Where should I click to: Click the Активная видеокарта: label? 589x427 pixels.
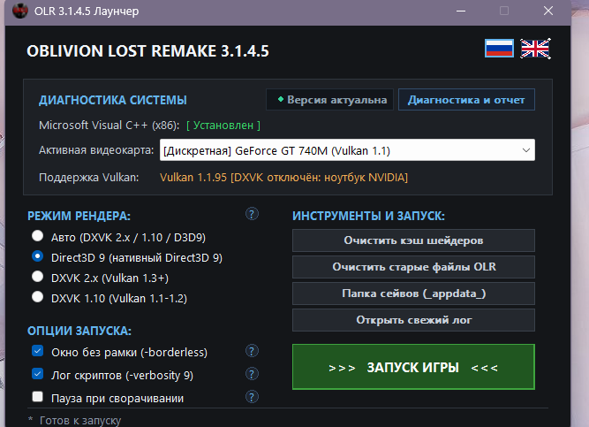point(96,150)
